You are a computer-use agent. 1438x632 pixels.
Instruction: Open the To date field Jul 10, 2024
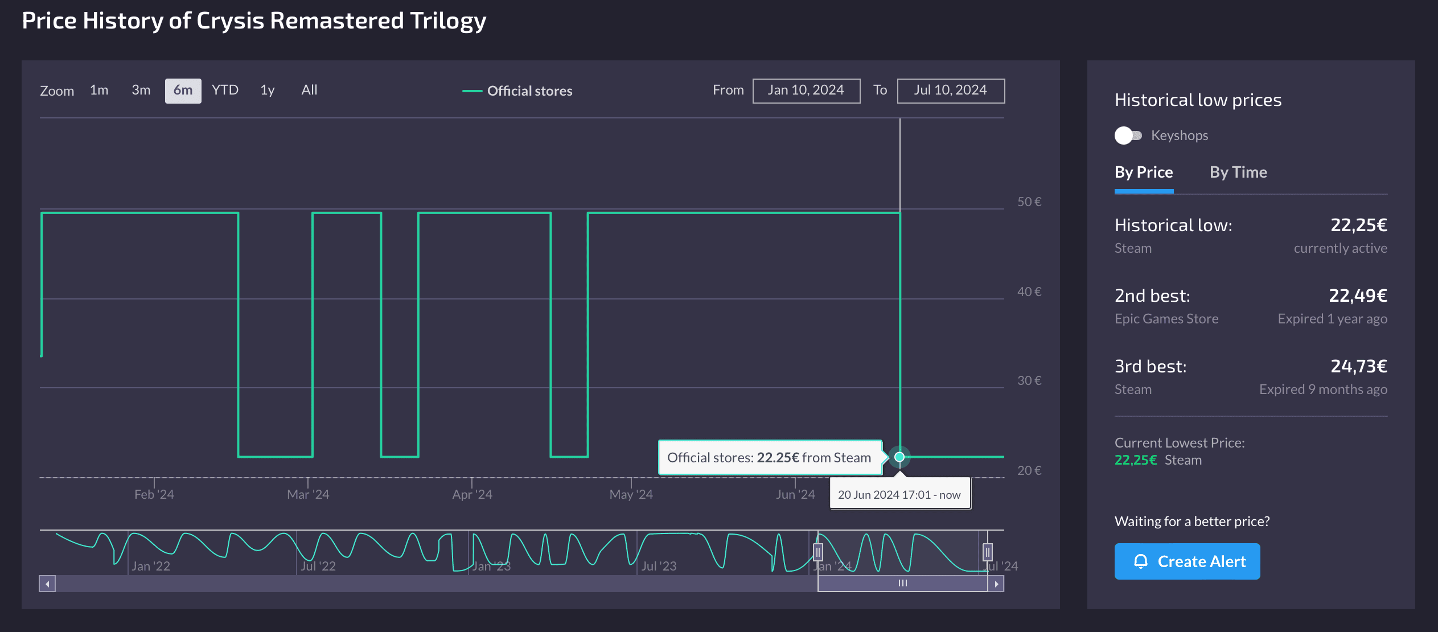pyautogui.click(x=950, y=91)
